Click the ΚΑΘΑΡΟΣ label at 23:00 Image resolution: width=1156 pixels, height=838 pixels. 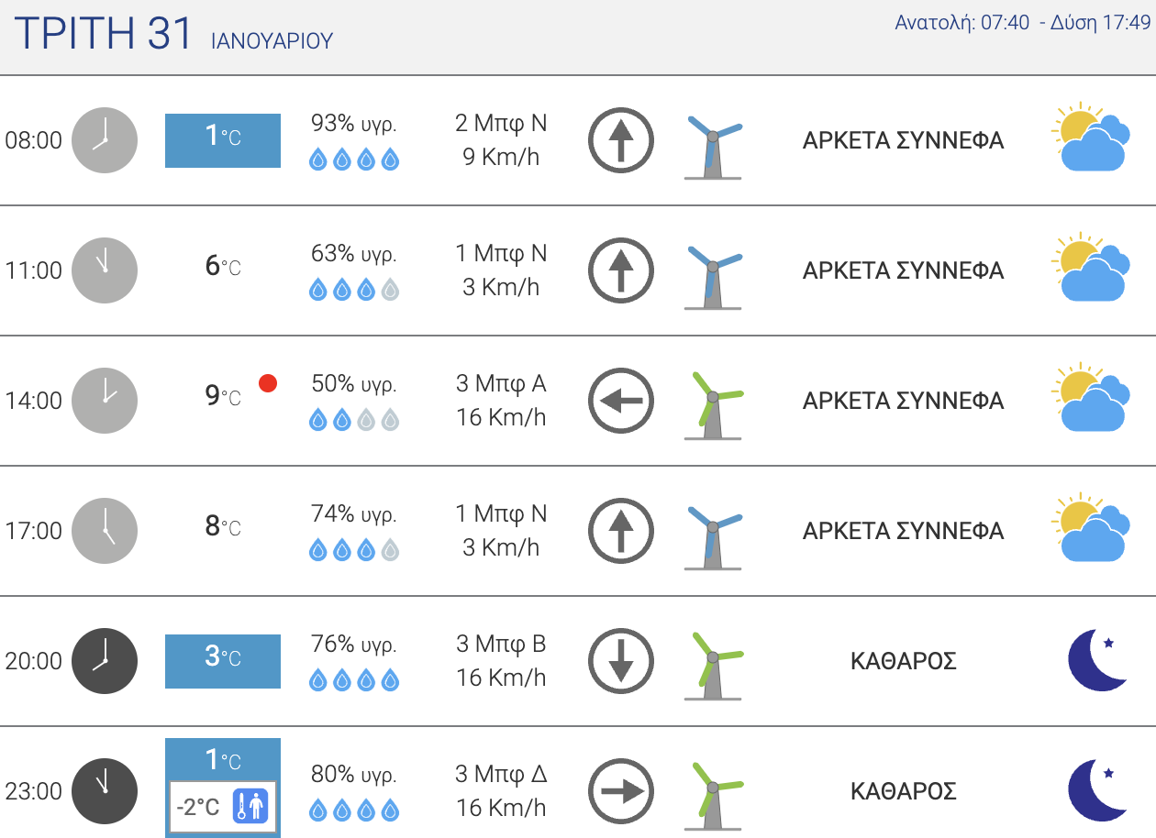pos(904,791)
